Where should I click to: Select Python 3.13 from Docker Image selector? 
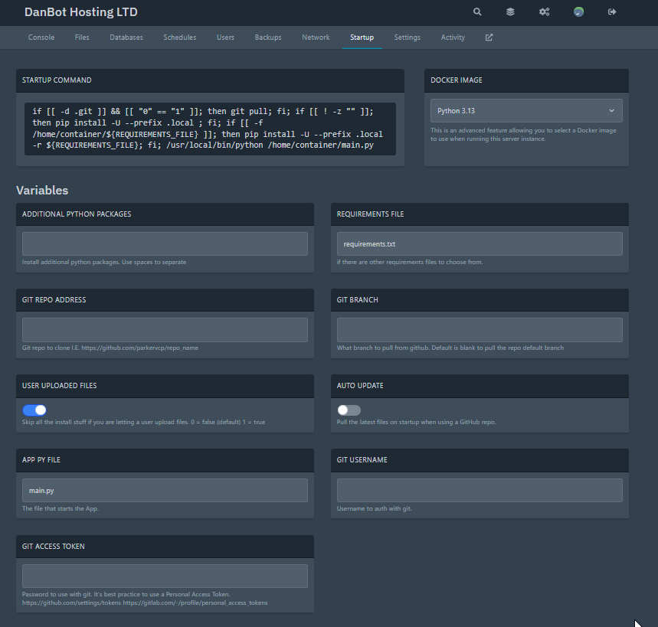point(525,110)
